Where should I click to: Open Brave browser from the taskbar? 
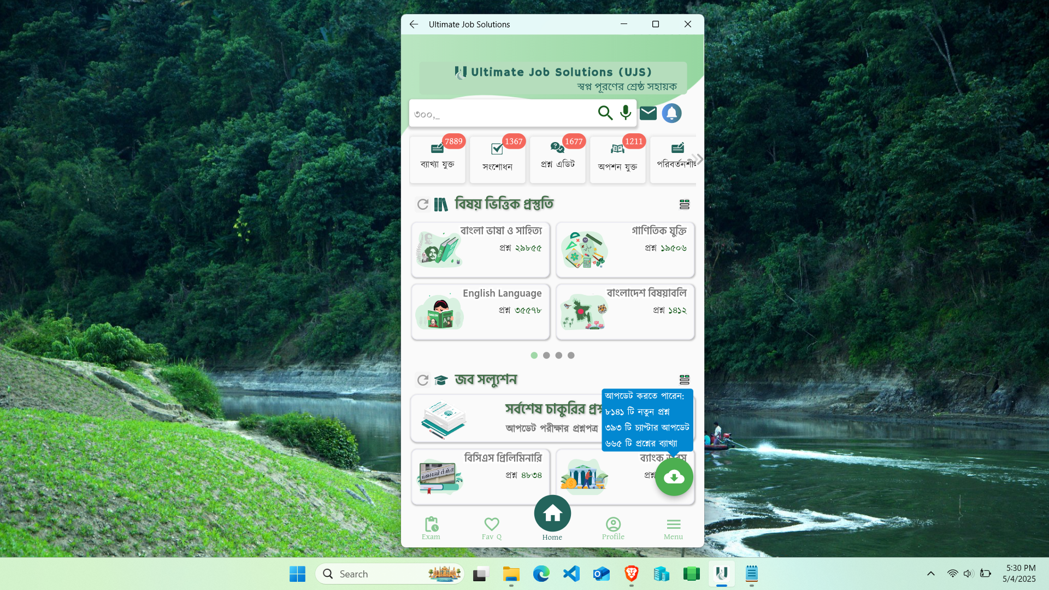coord(632,574)
